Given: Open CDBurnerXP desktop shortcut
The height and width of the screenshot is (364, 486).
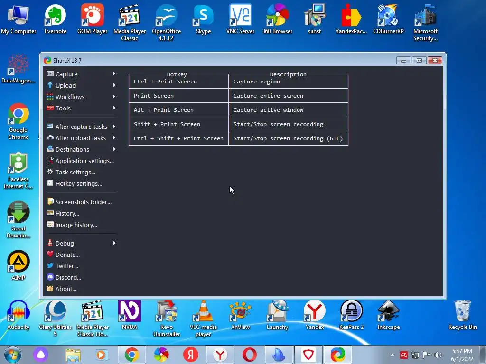Looking at the screenshot, I should pyautogui.click(x=388, y=19).
